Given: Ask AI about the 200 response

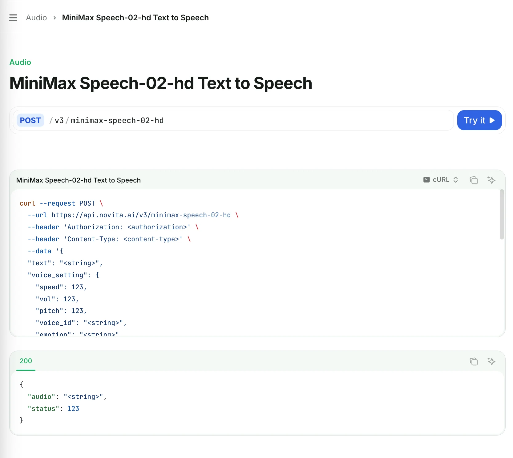Looking at the screenshot, I should pyautogui.click(x=491, y=361).
